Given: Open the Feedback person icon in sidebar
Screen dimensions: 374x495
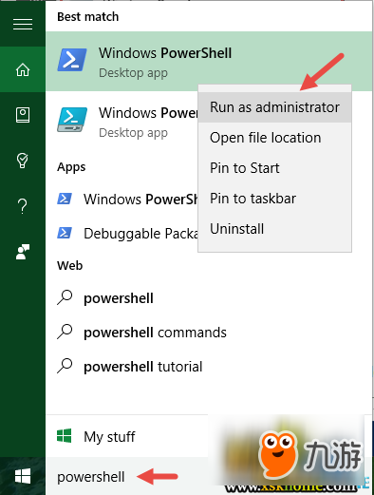Looking at the screenshot, I should click(23, 252).
